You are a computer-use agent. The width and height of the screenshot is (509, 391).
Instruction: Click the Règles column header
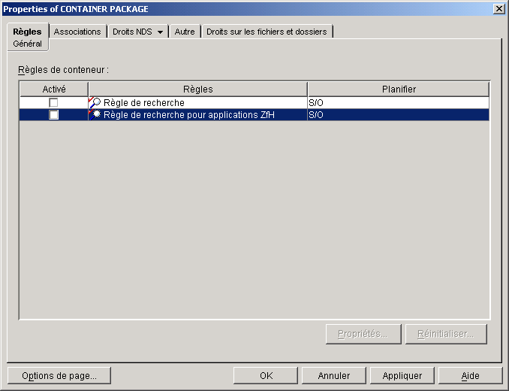point(198,89)
